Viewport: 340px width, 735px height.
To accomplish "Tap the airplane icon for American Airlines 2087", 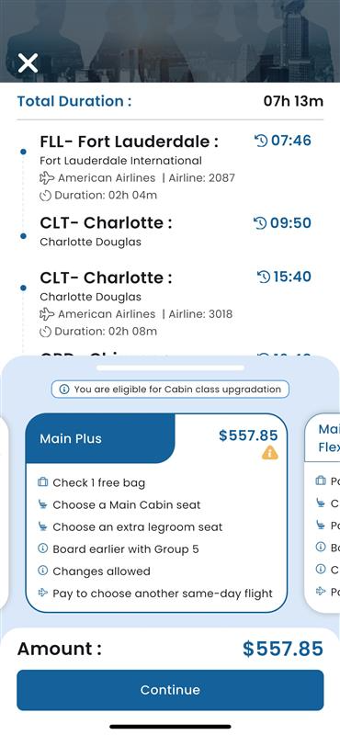I will pos(47,178).
